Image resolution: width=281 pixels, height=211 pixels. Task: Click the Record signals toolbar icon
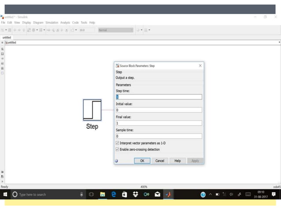pos(72,30)
